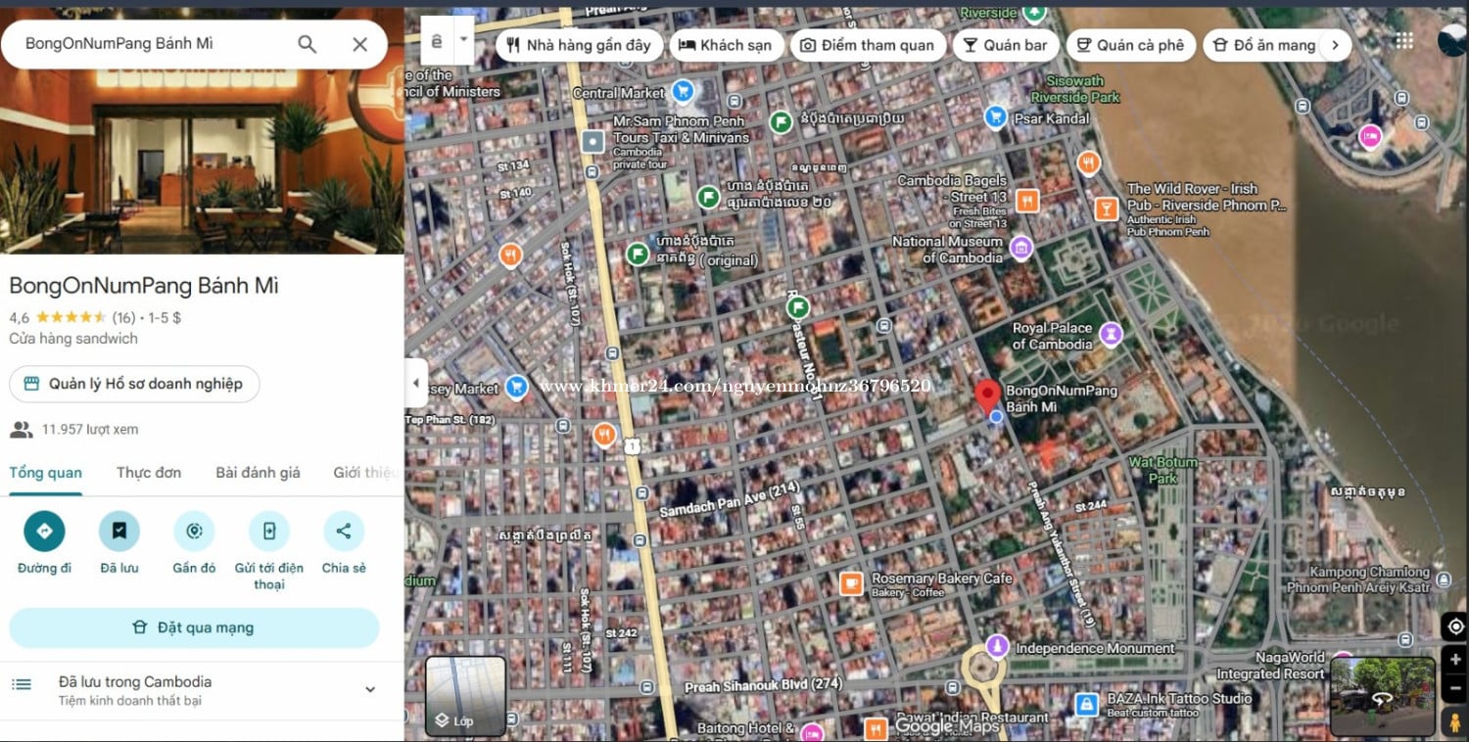Click the yellow Pegman Street View icon
Viewport: 1469px width, 742px height.
pos(1455,722)
